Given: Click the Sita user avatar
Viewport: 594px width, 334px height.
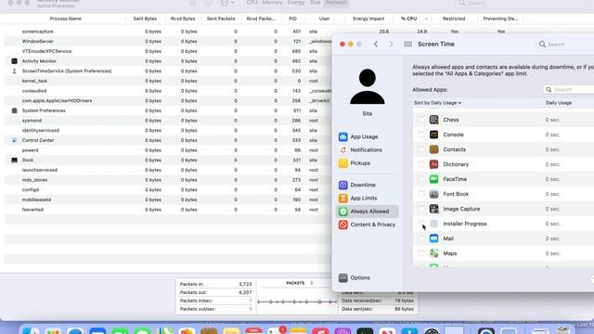Looking at the screenshot, I should click(368, 86).
